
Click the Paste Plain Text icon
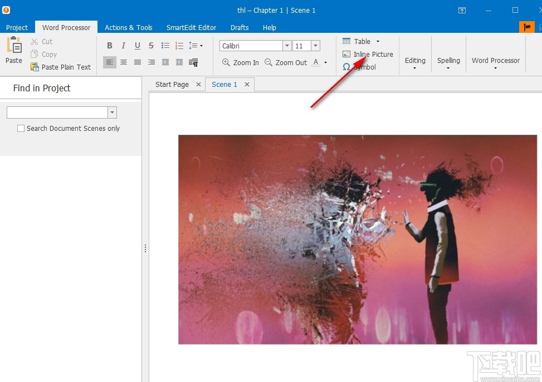[34, 67]
